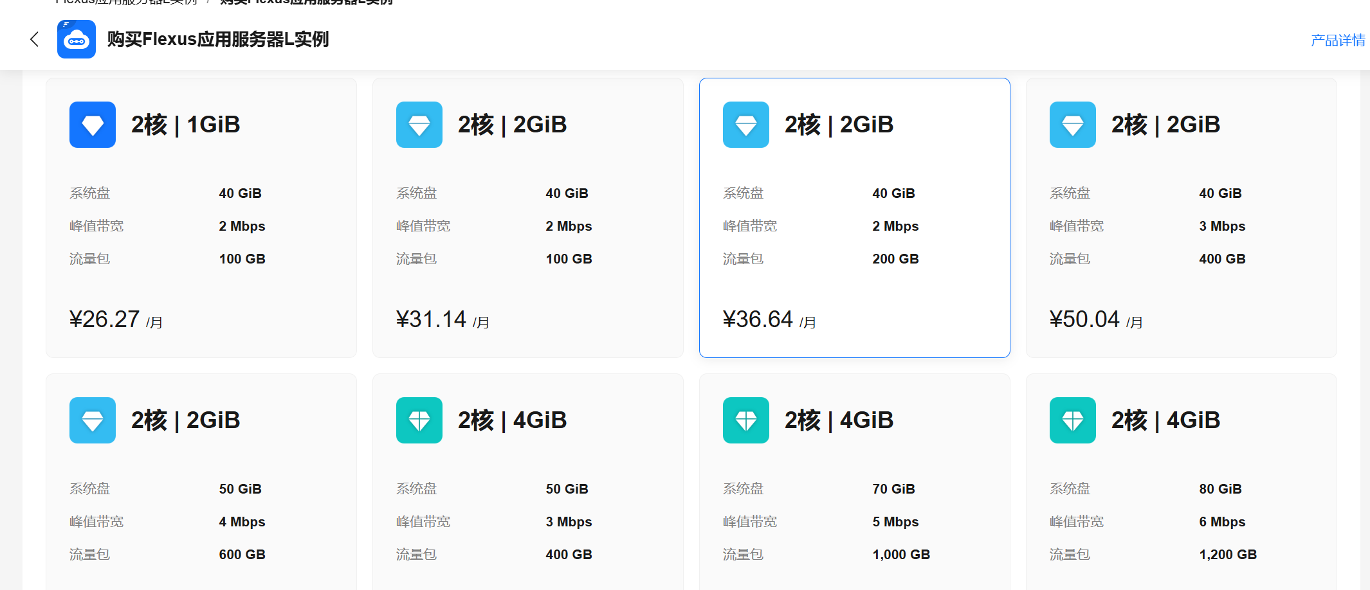Click the 80 GiB system disk value
This screenshot has height=590, width=1370.
tap(1220, 489)
